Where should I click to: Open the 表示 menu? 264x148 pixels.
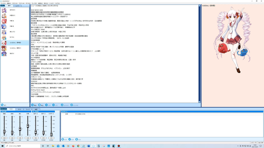(46, 3)
